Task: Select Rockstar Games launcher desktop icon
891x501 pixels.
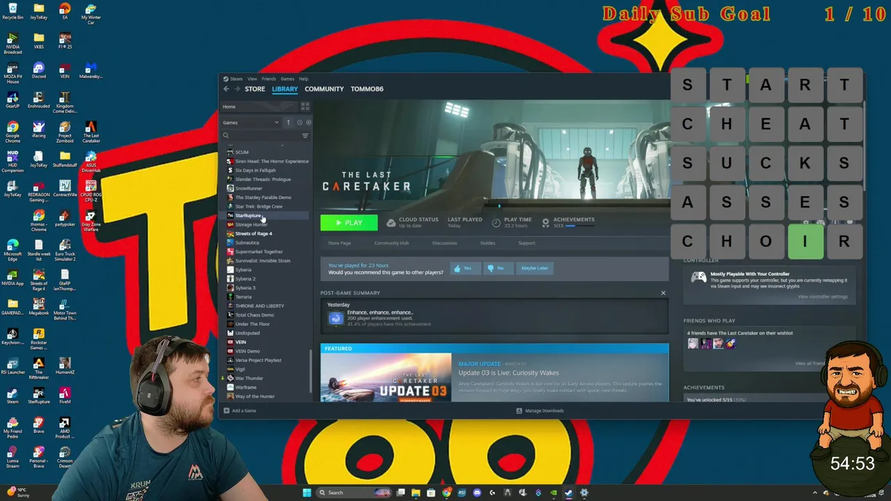Action: pos(39,337)
